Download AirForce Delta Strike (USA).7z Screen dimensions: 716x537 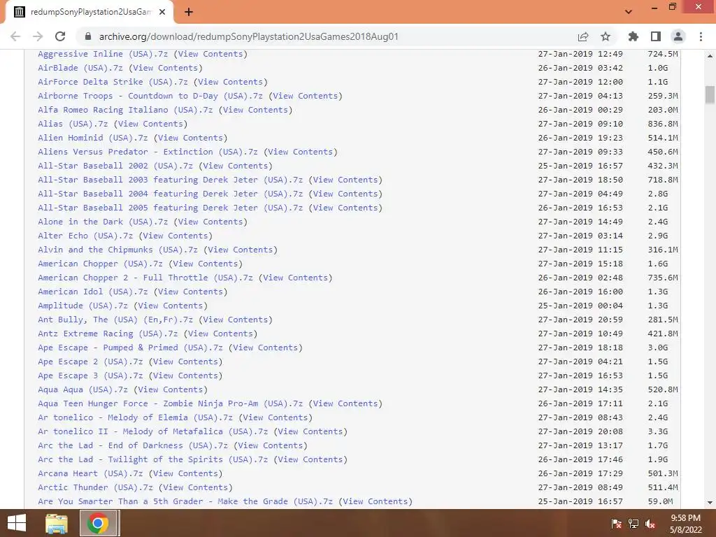(113, 82)
